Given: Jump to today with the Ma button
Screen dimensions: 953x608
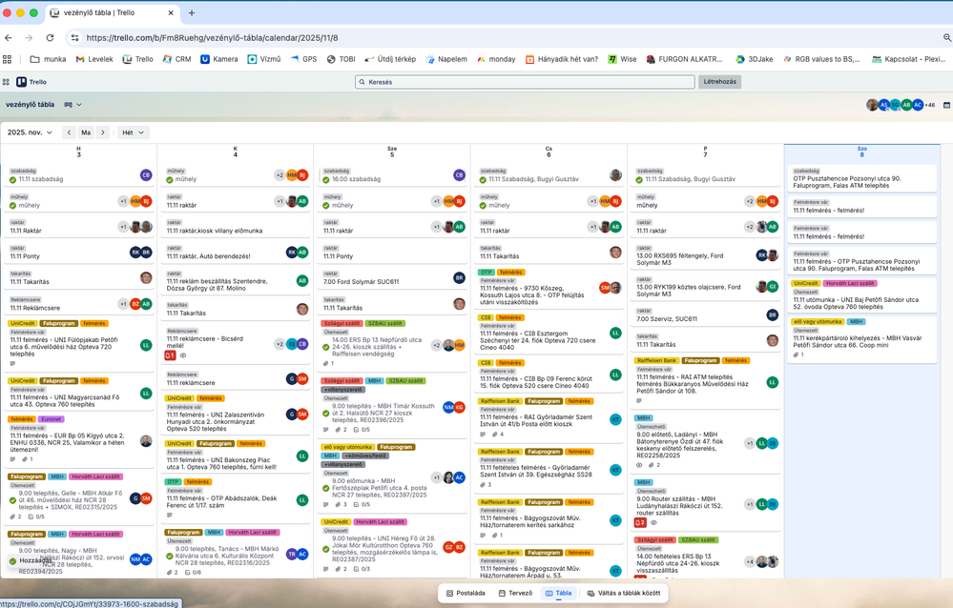Looking at the screenshot, I should 86,132.
